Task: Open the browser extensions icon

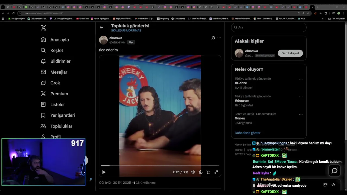Action: pos(326,13)
